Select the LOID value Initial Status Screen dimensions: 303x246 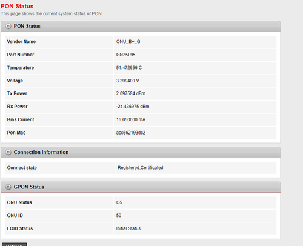(128, 228)
